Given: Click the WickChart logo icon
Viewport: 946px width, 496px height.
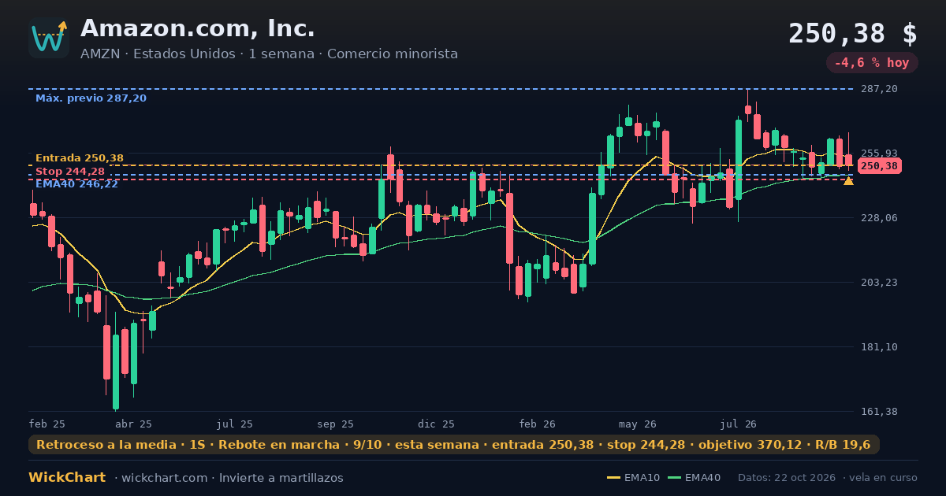Looking at the screenshot, I should (49, 38).
